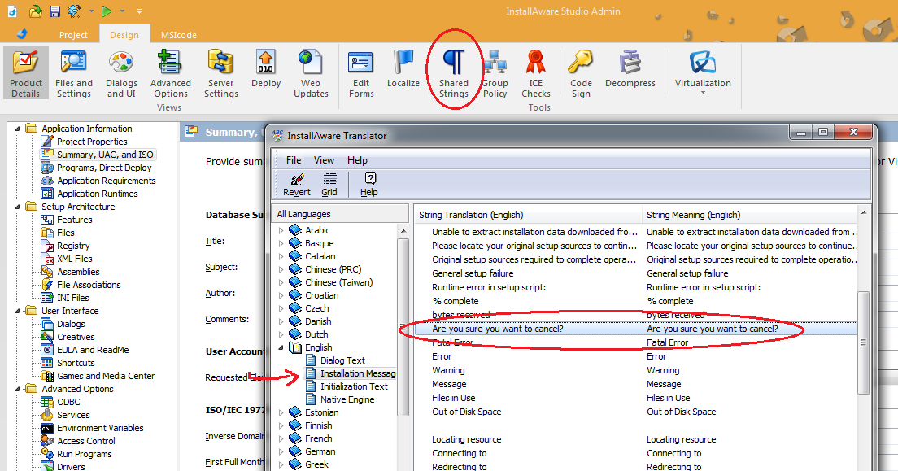Expand French language node
Screen dimensions: 898x471
click(281, 439)
